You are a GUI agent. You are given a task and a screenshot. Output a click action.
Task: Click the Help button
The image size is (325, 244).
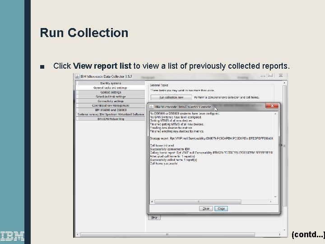pos(154,217)
